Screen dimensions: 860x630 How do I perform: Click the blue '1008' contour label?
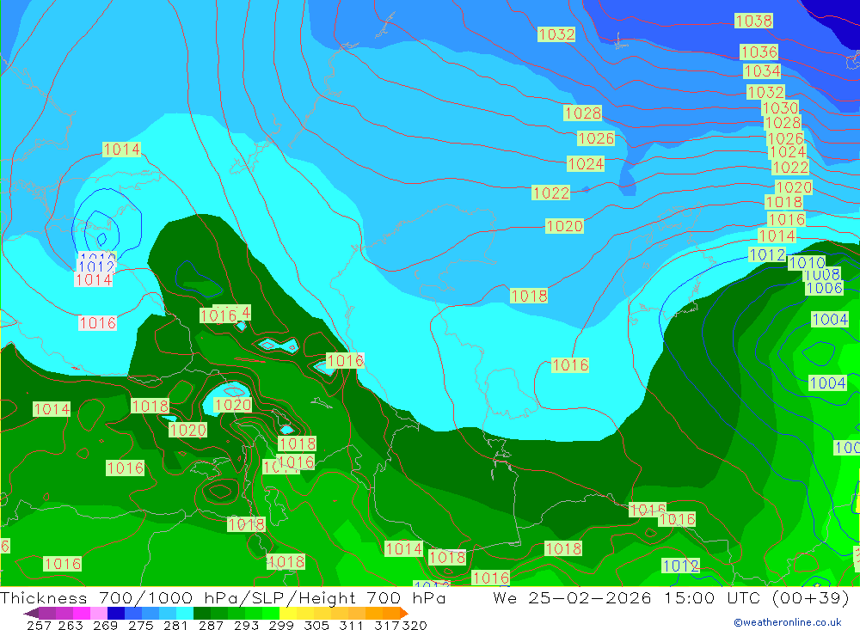click(821, 274)
